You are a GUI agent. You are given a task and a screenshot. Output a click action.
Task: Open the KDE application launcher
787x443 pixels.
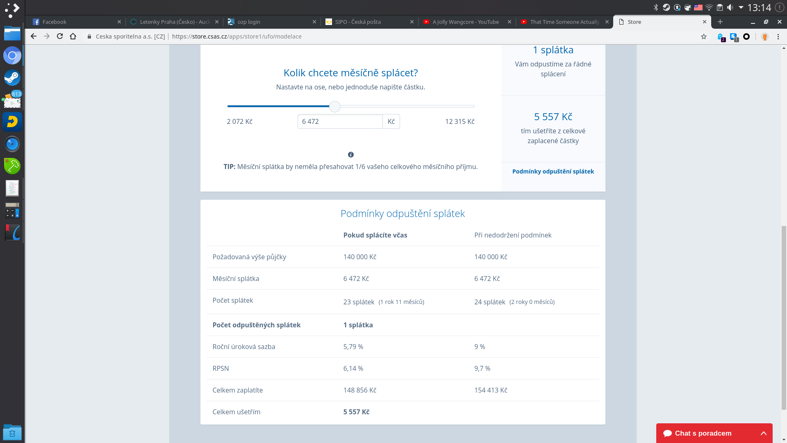point(12,10)
